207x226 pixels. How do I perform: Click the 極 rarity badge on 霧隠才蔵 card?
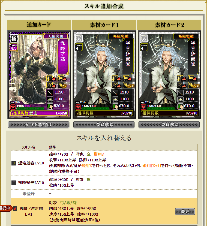(x=14, y=38)
